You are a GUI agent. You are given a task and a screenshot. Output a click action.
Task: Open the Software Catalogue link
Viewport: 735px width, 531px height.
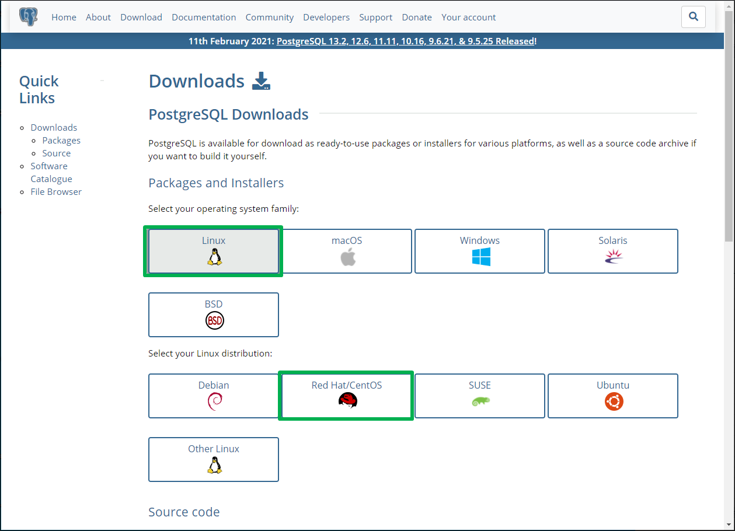51,172
